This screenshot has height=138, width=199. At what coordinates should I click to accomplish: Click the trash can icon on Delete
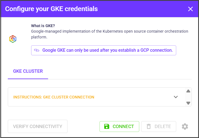point(149,126)
